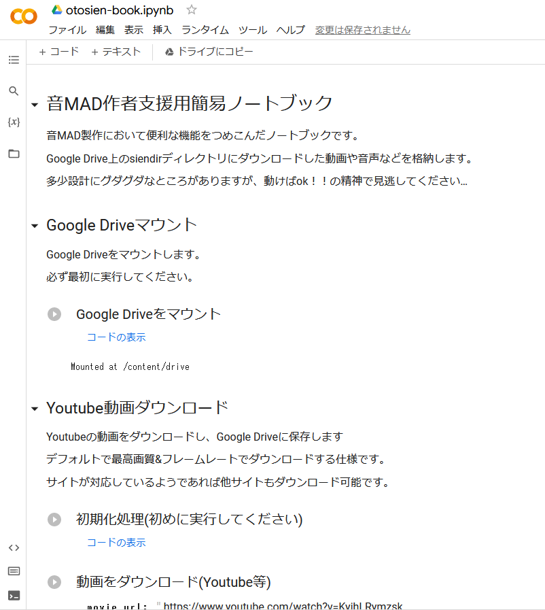545x610 pixels.
Task: Click the Youtube動画ダウンロード heading text
Action: coord(137,408)
